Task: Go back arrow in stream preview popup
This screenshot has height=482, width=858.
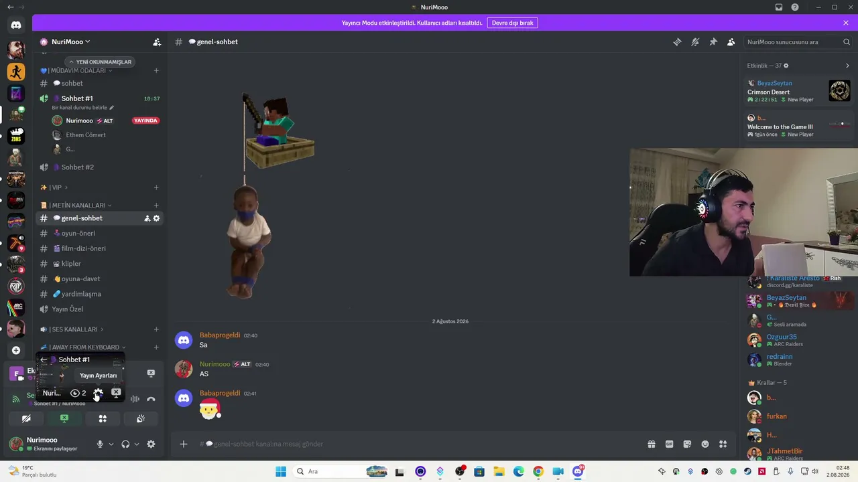Action: click(44, 359)
